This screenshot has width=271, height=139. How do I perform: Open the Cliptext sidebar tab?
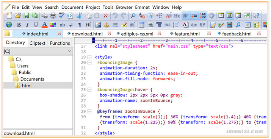click(37, 43)
